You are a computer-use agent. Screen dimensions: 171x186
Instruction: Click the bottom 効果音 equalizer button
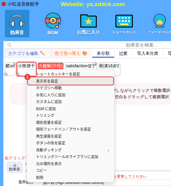click(15, 167)
